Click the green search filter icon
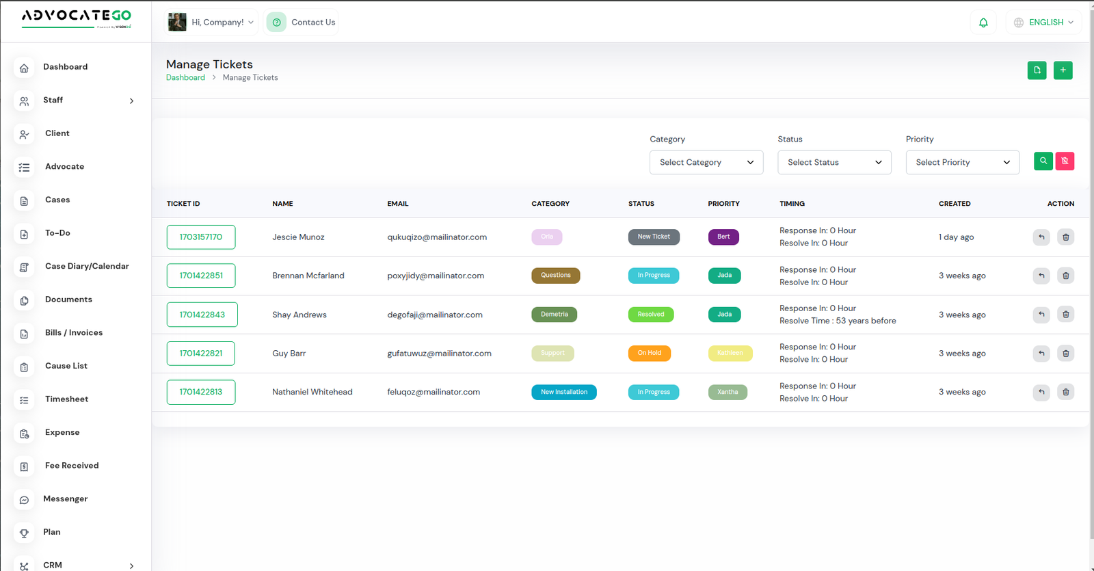 (x=1043, y=161)
